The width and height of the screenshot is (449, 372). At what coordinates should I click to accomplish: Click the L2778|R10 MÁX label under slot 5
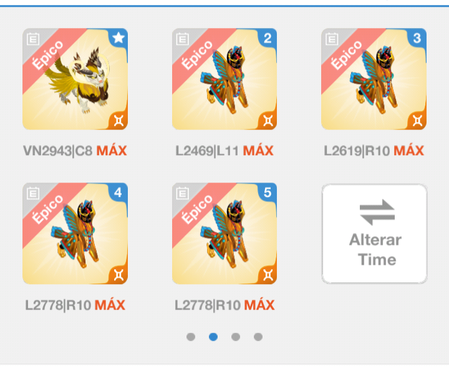[x=224, y=305]
